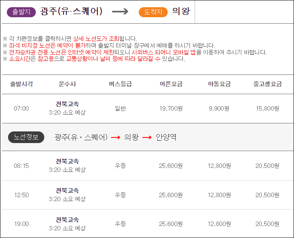This screenshot has height=238, width=294.
Task: Click the gray arrow between departure and destination
Action: pyautogui.click(x=120, y=12)
